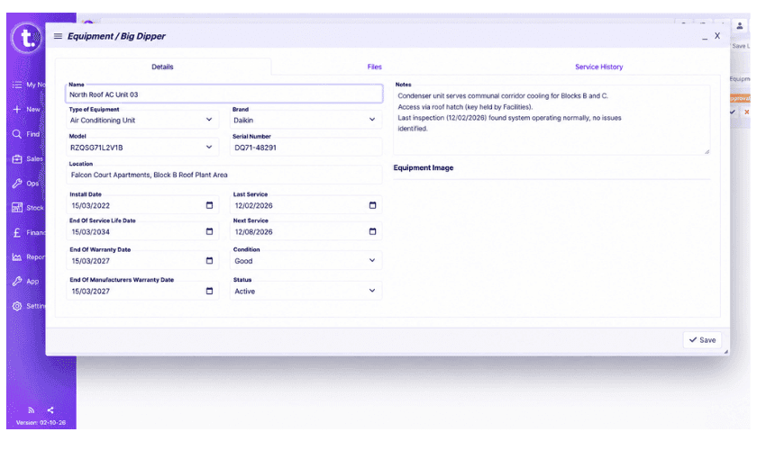Minimize the Equipment dialog

(x=705, y=37)
